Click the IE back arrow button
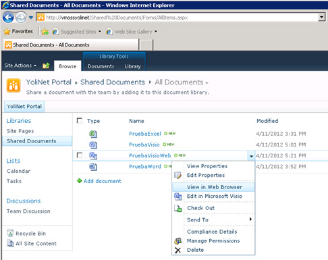Viewport: 328px width, 260px height. coord(8,18)
